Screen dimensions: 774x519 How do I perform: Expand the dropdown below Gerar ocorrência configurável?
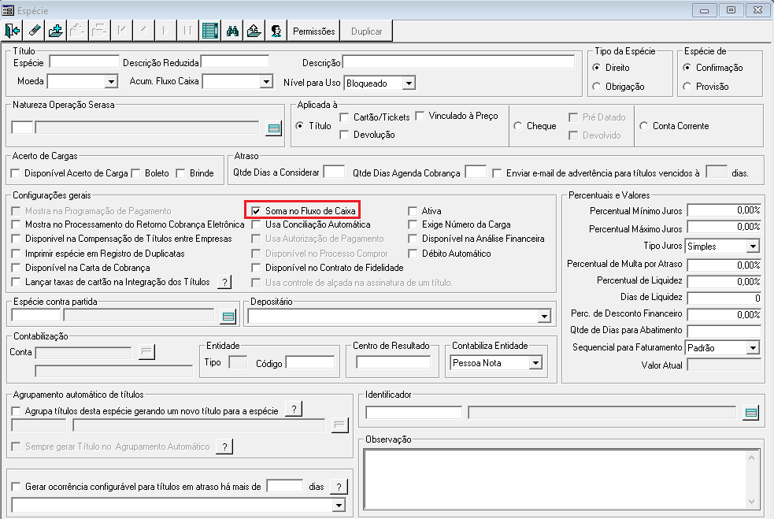pyautogui.click(x=339, y=505)
